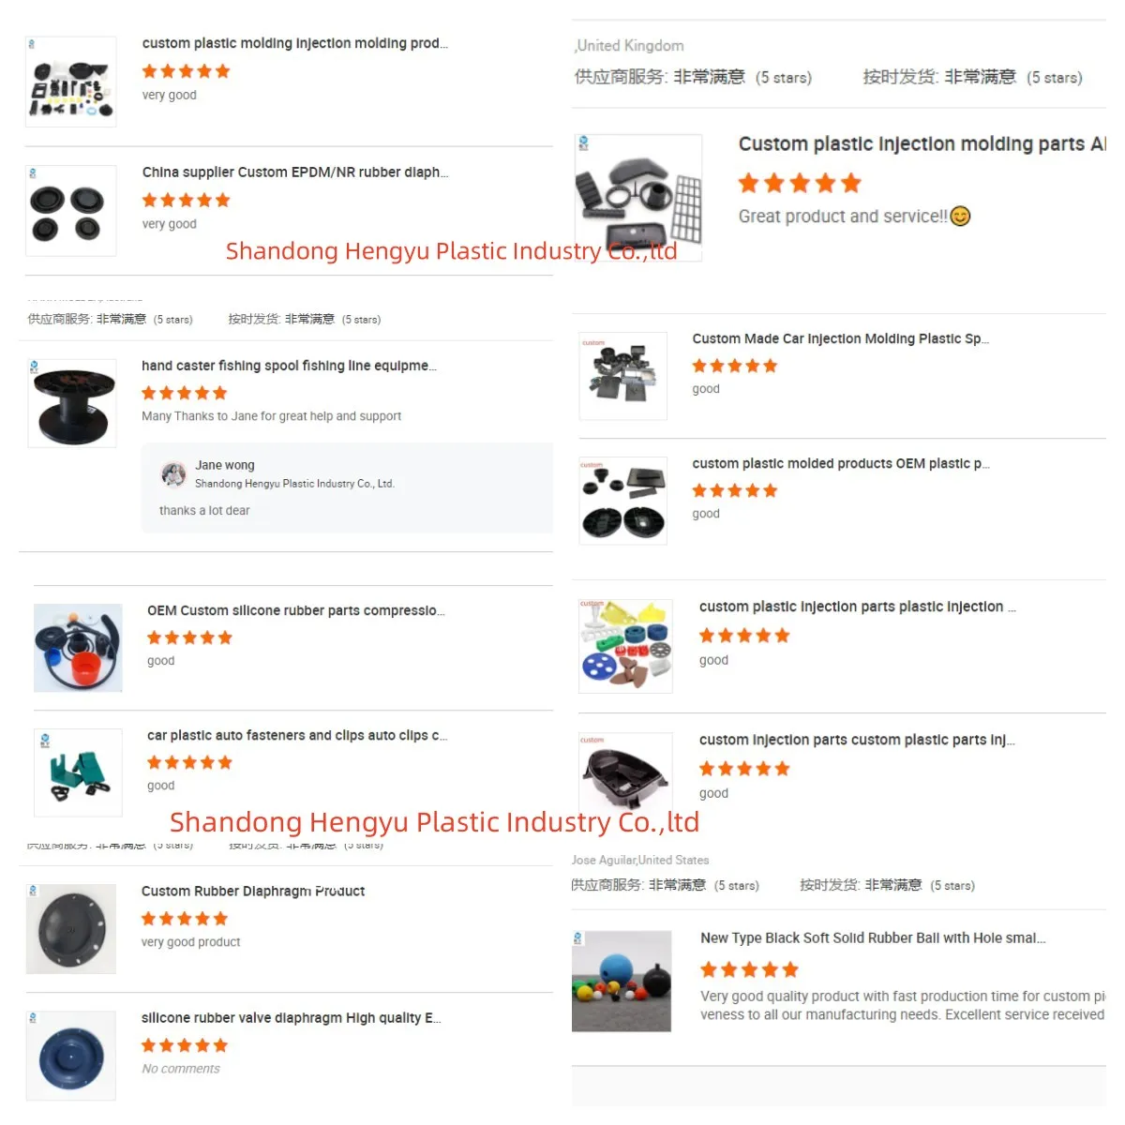Click 'hand caster fishing spool' product title
This screenshot has width=1125, height=1125.
[x=289, y=366]
